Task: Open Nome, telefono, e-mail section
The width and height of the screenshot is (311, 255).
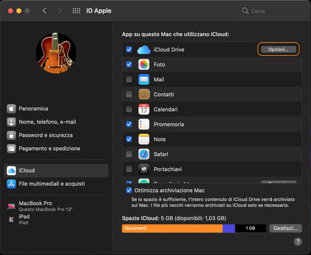Action: point(56,122)
